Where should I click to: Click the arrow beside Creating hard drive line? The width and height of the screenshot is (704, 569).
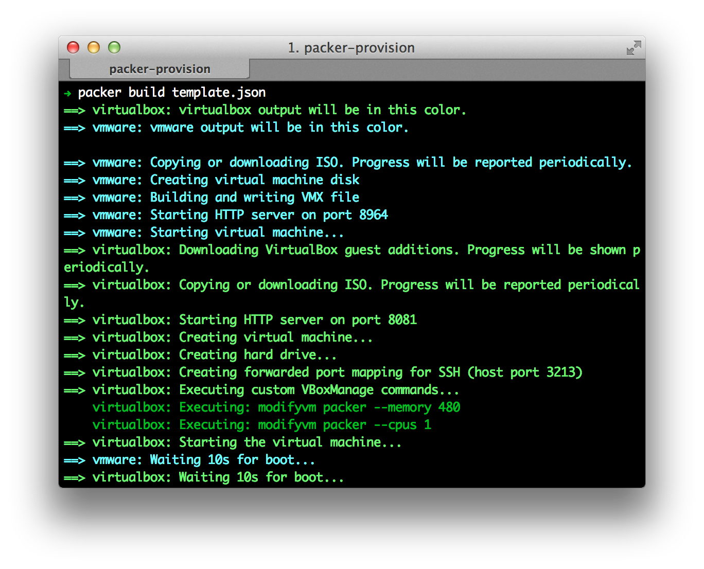coord(75,354)
